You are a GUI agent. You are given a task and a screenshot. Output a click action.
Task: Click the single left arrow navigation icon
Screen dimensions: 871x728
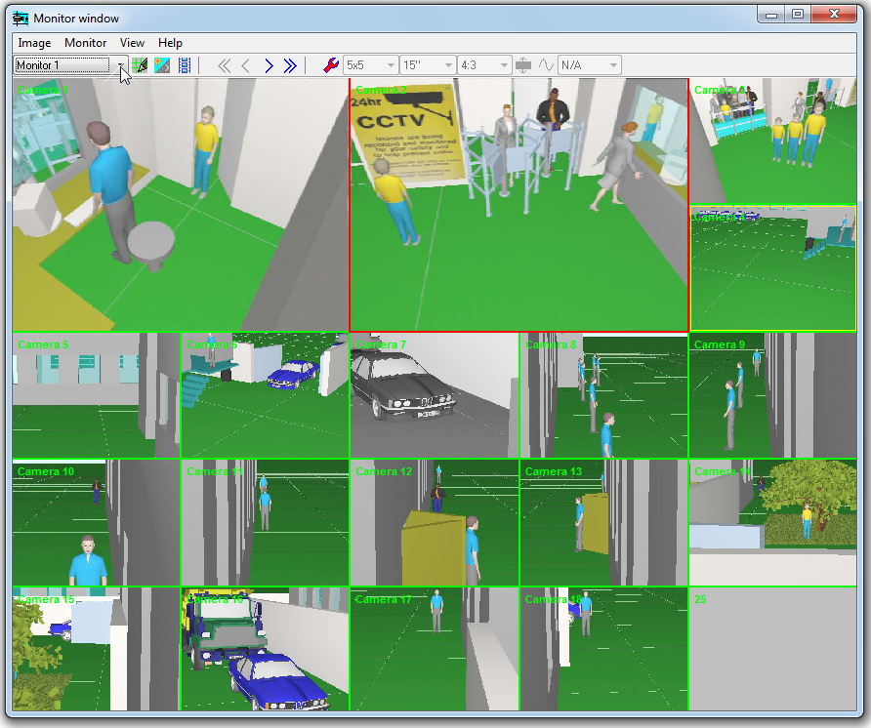coord(246,65)
